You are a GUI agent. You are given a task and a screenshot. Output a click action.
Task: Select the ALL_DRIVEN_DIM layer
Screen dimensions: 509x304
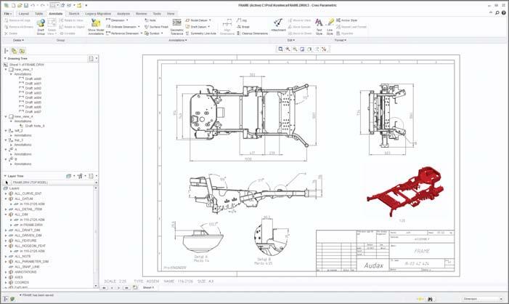point(28,236)
